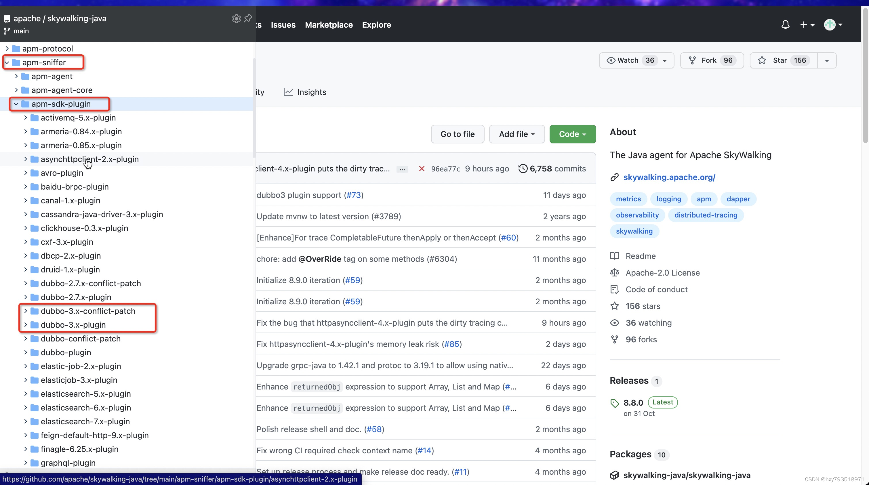Image resolution: width=869 pixels, height=485 pixels.
Task: Open notifications bell icon
Action: click(x=785, y=25)
